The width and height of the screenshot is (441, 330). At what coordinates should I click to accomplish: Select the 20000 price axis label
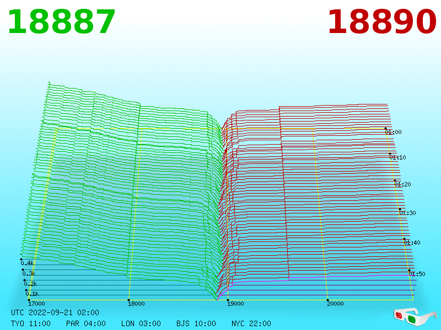tap(335, 304)
